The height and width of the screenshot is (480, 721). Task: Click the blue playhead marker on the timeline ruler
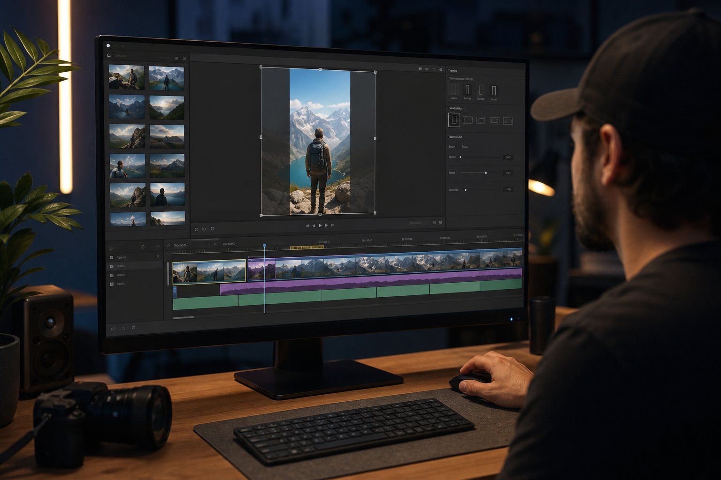click(x=265, y=245)
